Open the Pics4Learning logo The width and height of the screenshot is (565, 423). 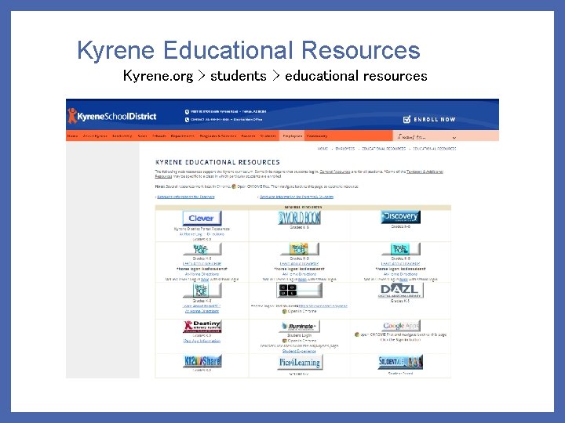click(x=300, y=362)
